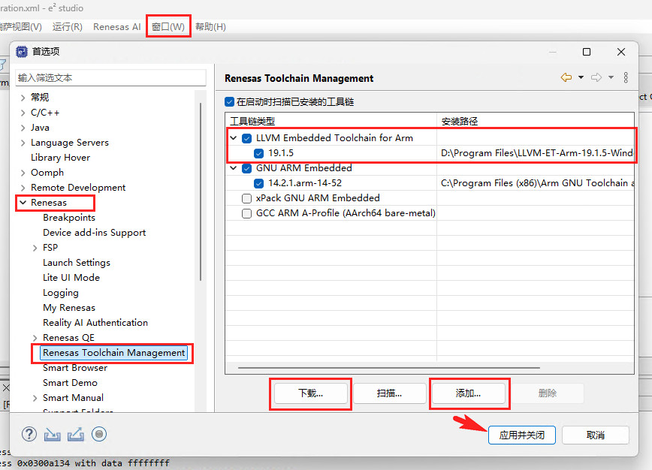This screenshot has height=470, width=652.
Task: Expand the FSP tree node
Action: [35, 248]
